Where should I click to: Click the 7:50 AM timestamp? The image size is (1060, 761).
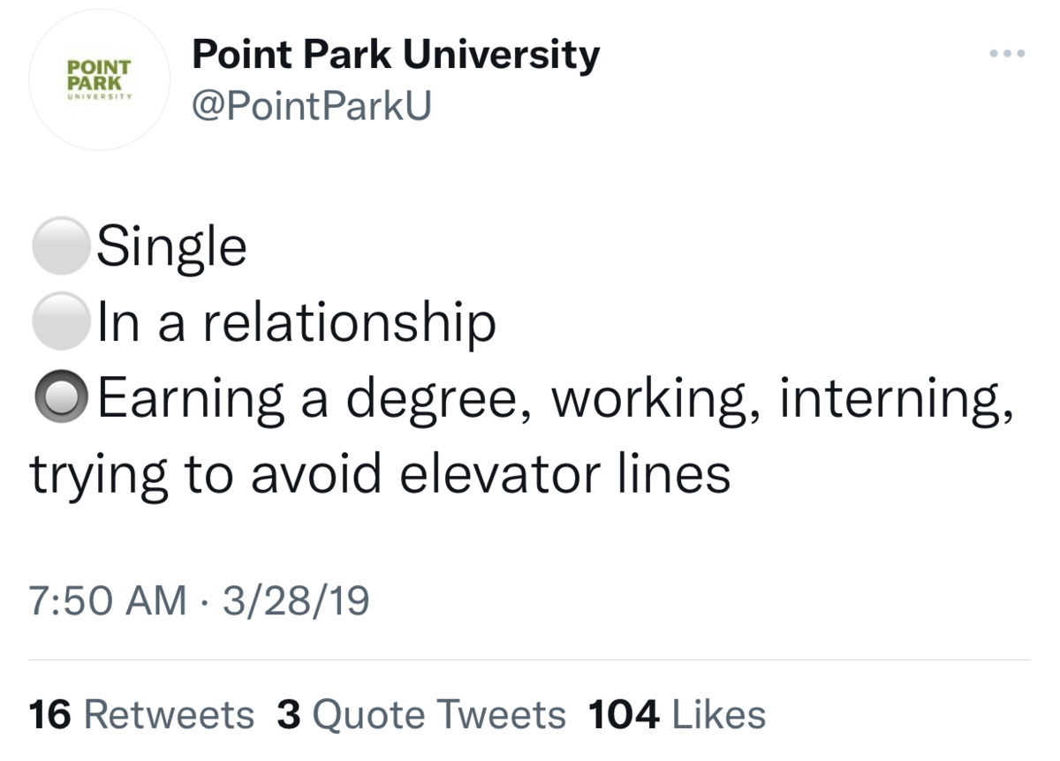(x=108, y=602)
